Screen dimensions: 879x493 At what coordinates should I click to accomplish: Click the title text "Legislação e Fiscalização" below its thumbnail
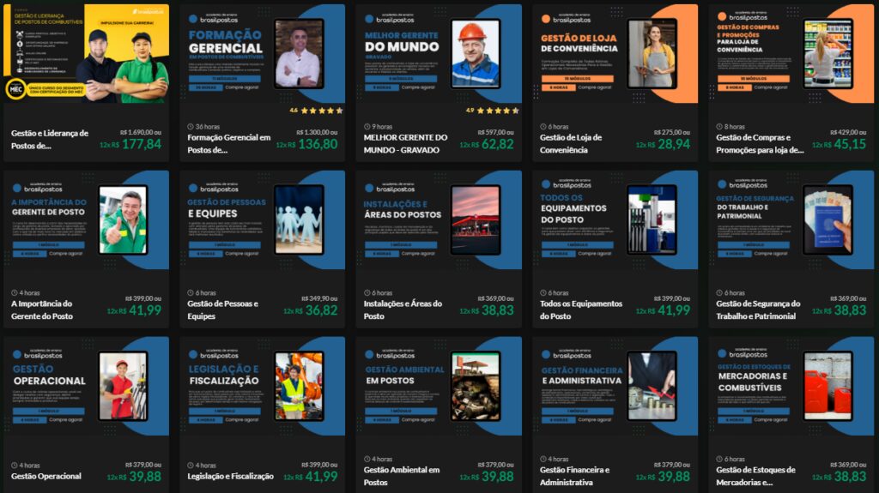230,476
